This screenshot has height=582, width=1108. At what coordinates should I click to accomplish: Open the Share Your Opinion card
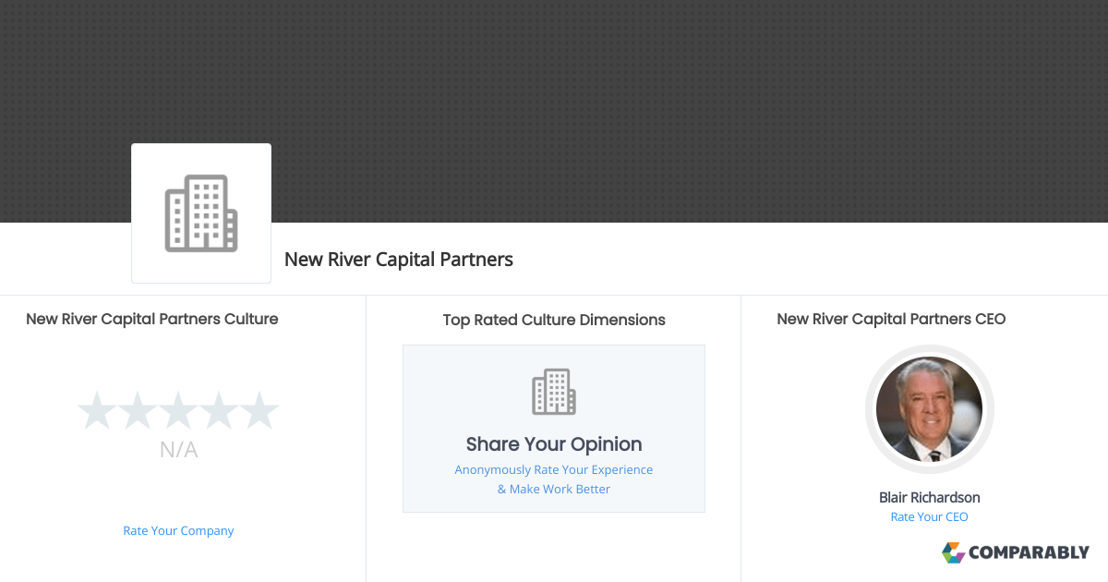click(x=553, y=428)
